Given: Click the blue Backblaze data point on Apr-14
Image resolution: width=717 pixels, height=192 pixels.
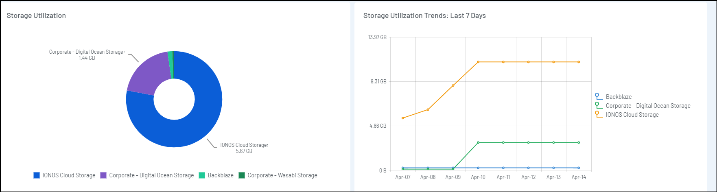Looking at the screenshot, I should 579,168.
